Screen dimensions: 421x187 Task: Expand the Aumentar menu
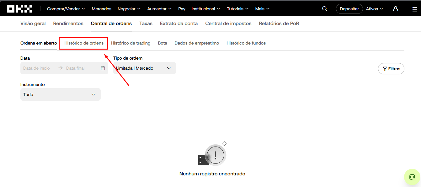pyautogui.click(x=159, y=9)
